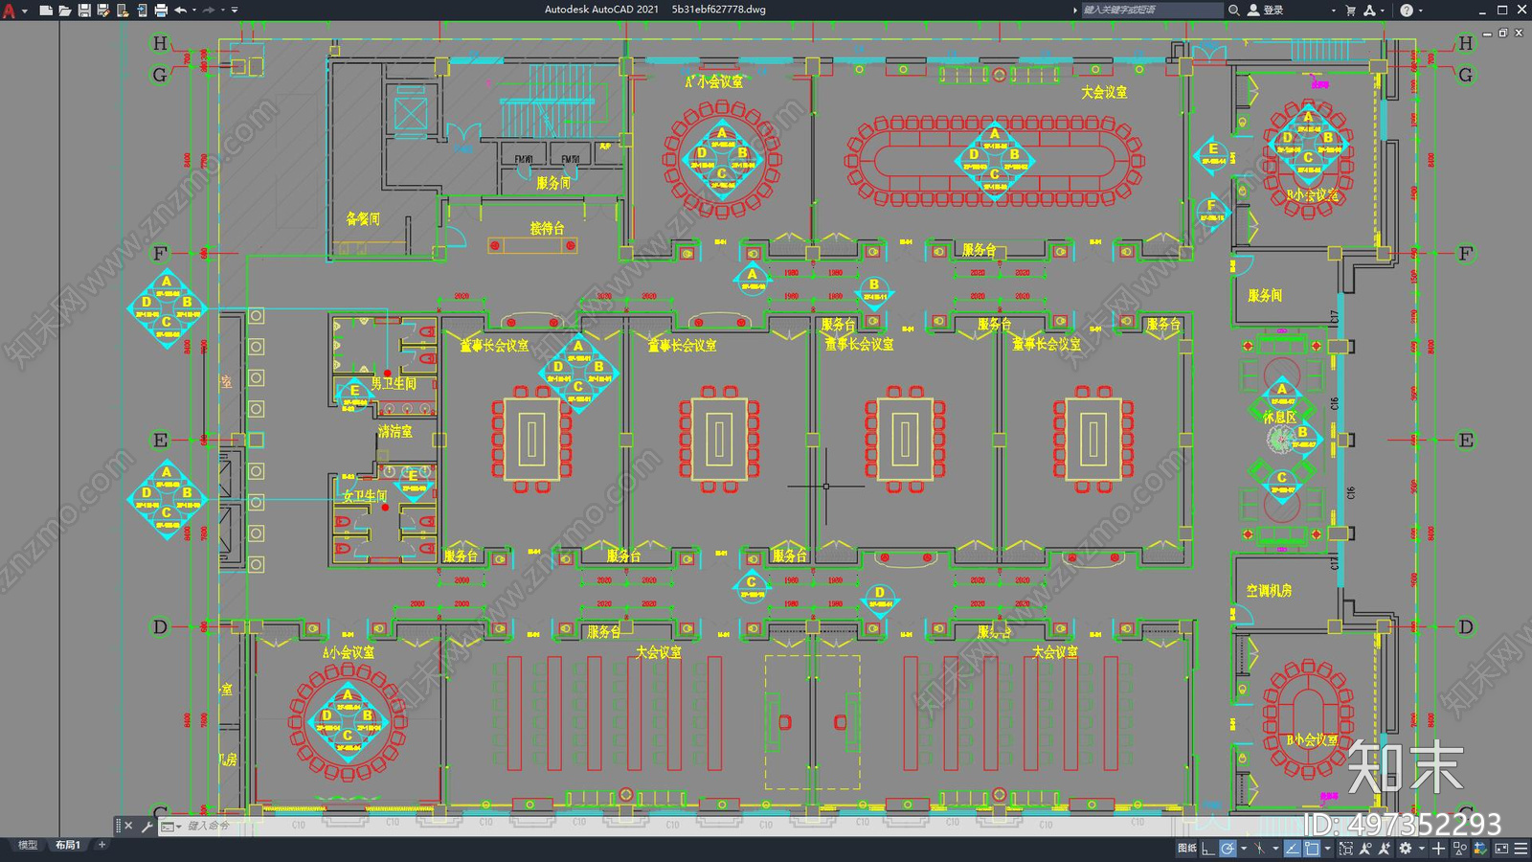1532x862 pixels.
Task: Expand the help menu dropdown arrow
Action: [x=1420, y=11]
